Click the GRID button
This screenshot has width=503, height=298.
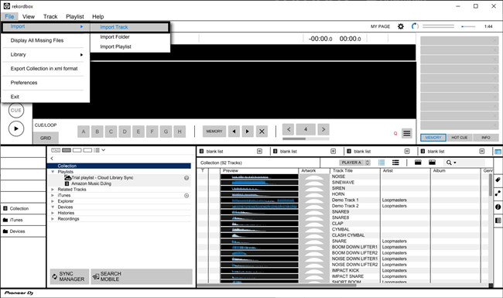pyautogui.click(x=46, y=138)
